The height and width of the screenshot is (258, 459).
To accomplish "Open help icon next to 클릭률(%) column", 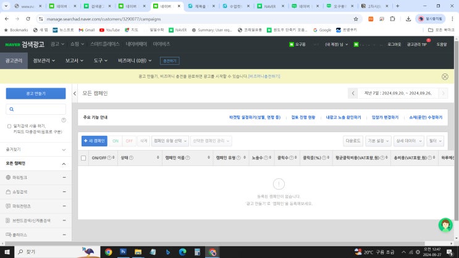I will (324, 158).
